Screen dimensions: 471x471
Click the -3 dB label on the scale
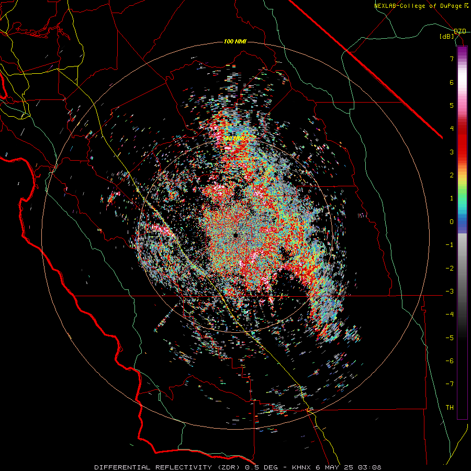click(450, 291)
